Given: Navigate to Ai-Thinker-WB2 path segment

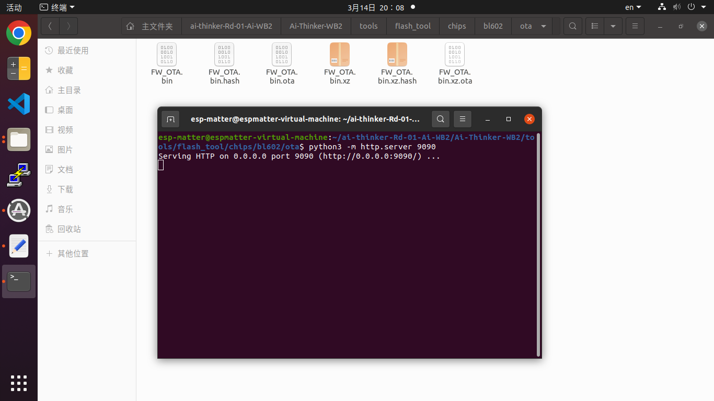Looking at the screenshot, I should [316, 26].
